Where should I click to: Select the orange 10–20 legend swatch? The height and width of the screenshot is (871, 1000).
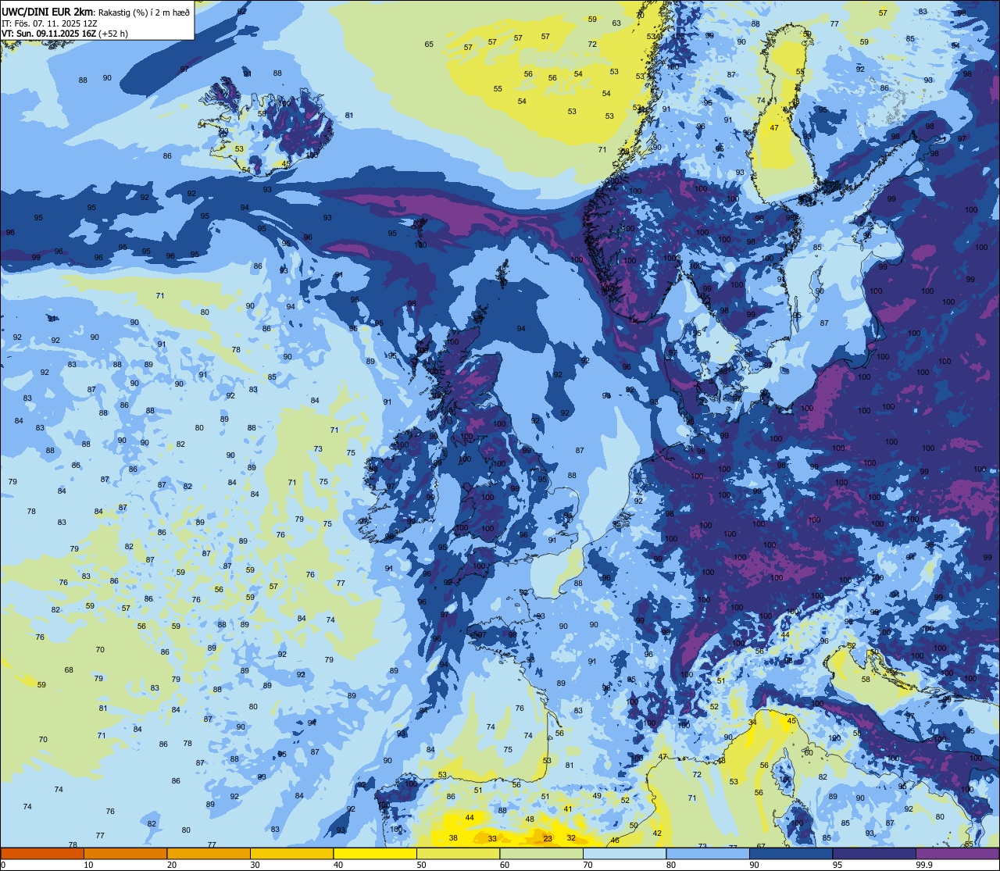tap(125, 853)
